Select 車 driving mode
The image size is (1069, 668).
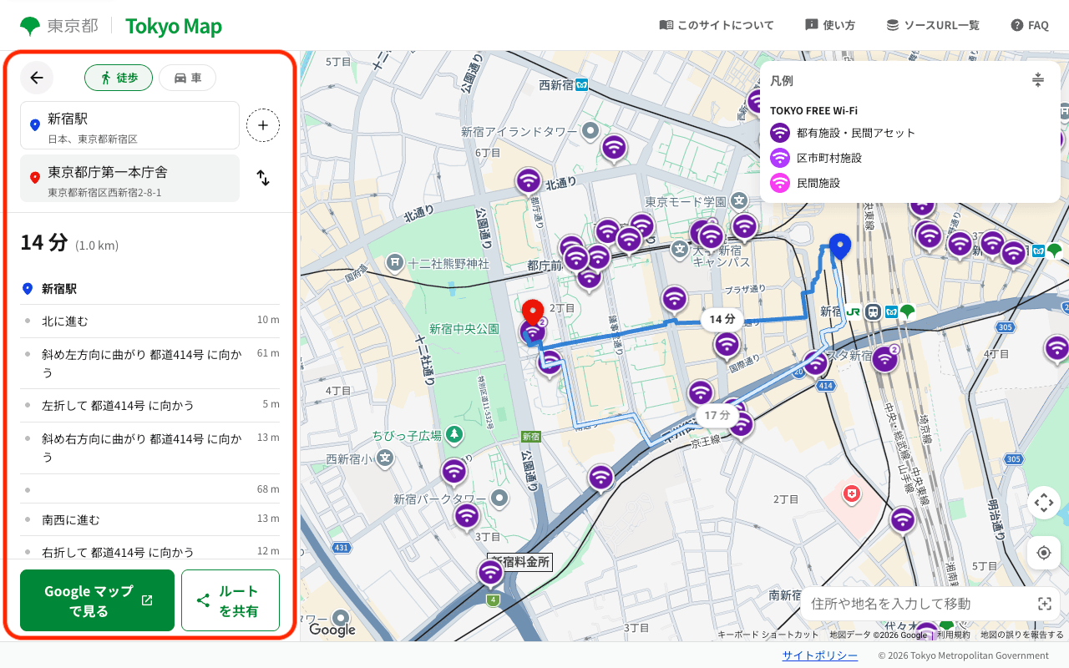coord(187,78)
